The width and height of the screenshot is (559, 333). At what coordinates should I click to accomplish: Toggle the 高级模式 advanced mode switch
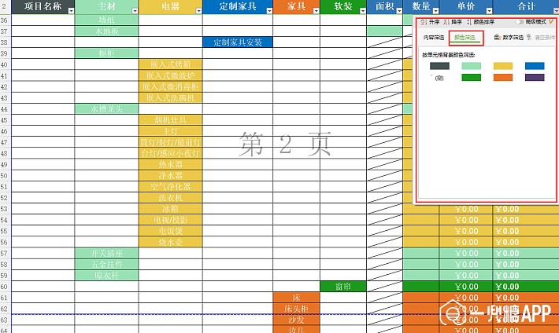[520, 22]
